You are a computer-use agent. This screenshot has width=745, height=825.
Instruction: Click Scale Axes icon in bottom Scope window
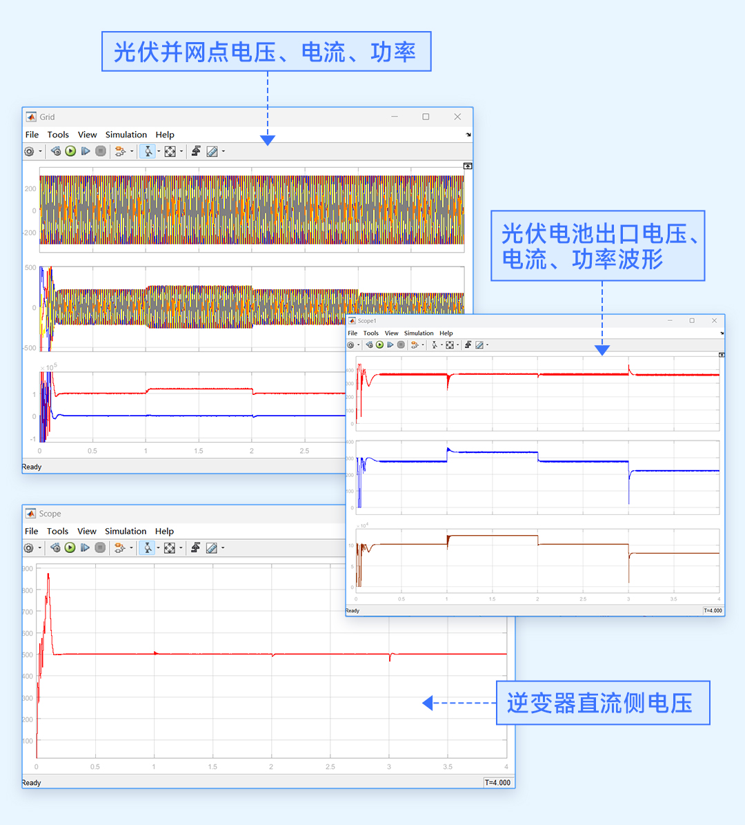(170, 548)
